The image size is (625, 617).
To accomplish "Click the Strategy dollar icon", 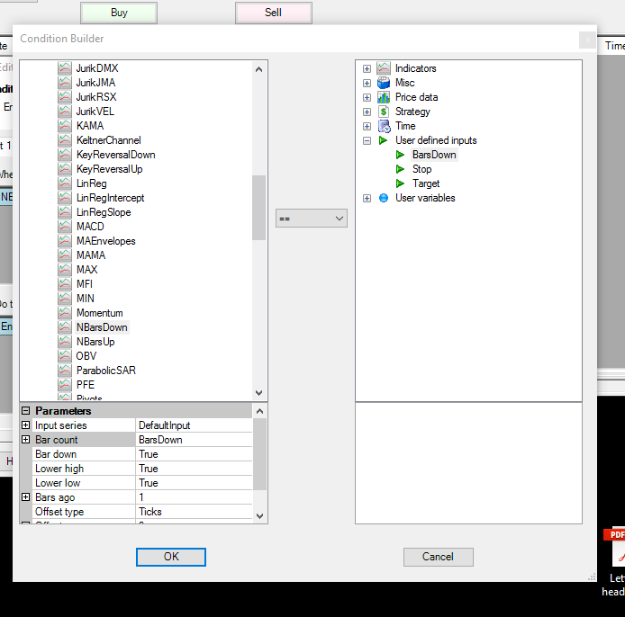I will (384, 112).
